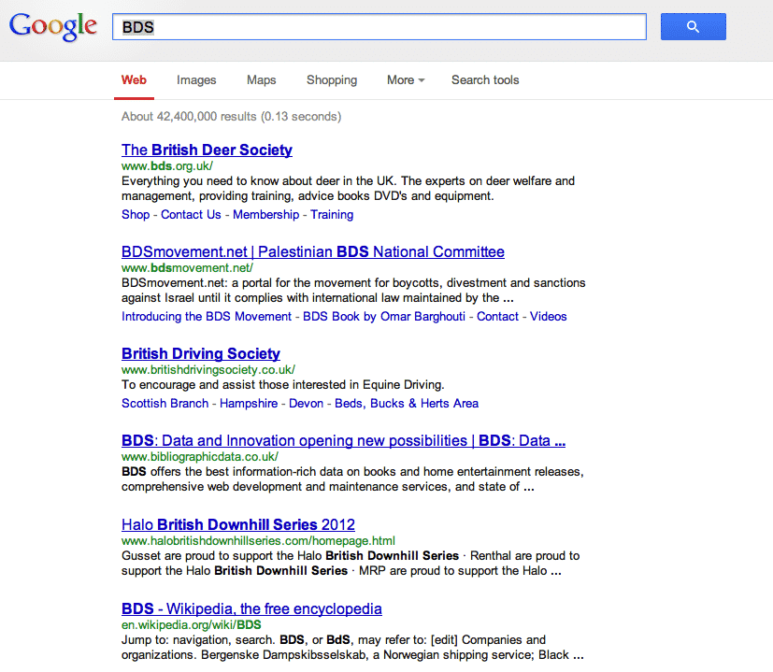Open the Devon sitelink
The width and height of the screenshot is (773, 672).
point(307,404)
